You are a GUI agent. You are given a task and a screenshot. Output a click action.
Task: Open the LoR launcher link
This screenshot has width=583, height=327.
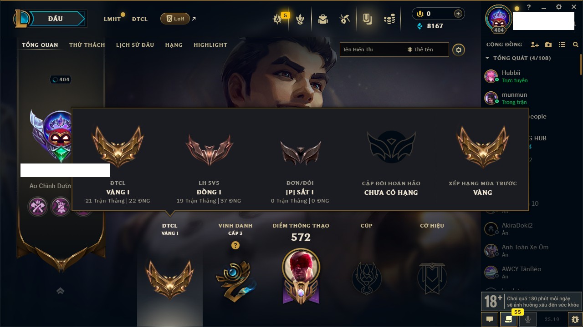(x=175, y=19)
